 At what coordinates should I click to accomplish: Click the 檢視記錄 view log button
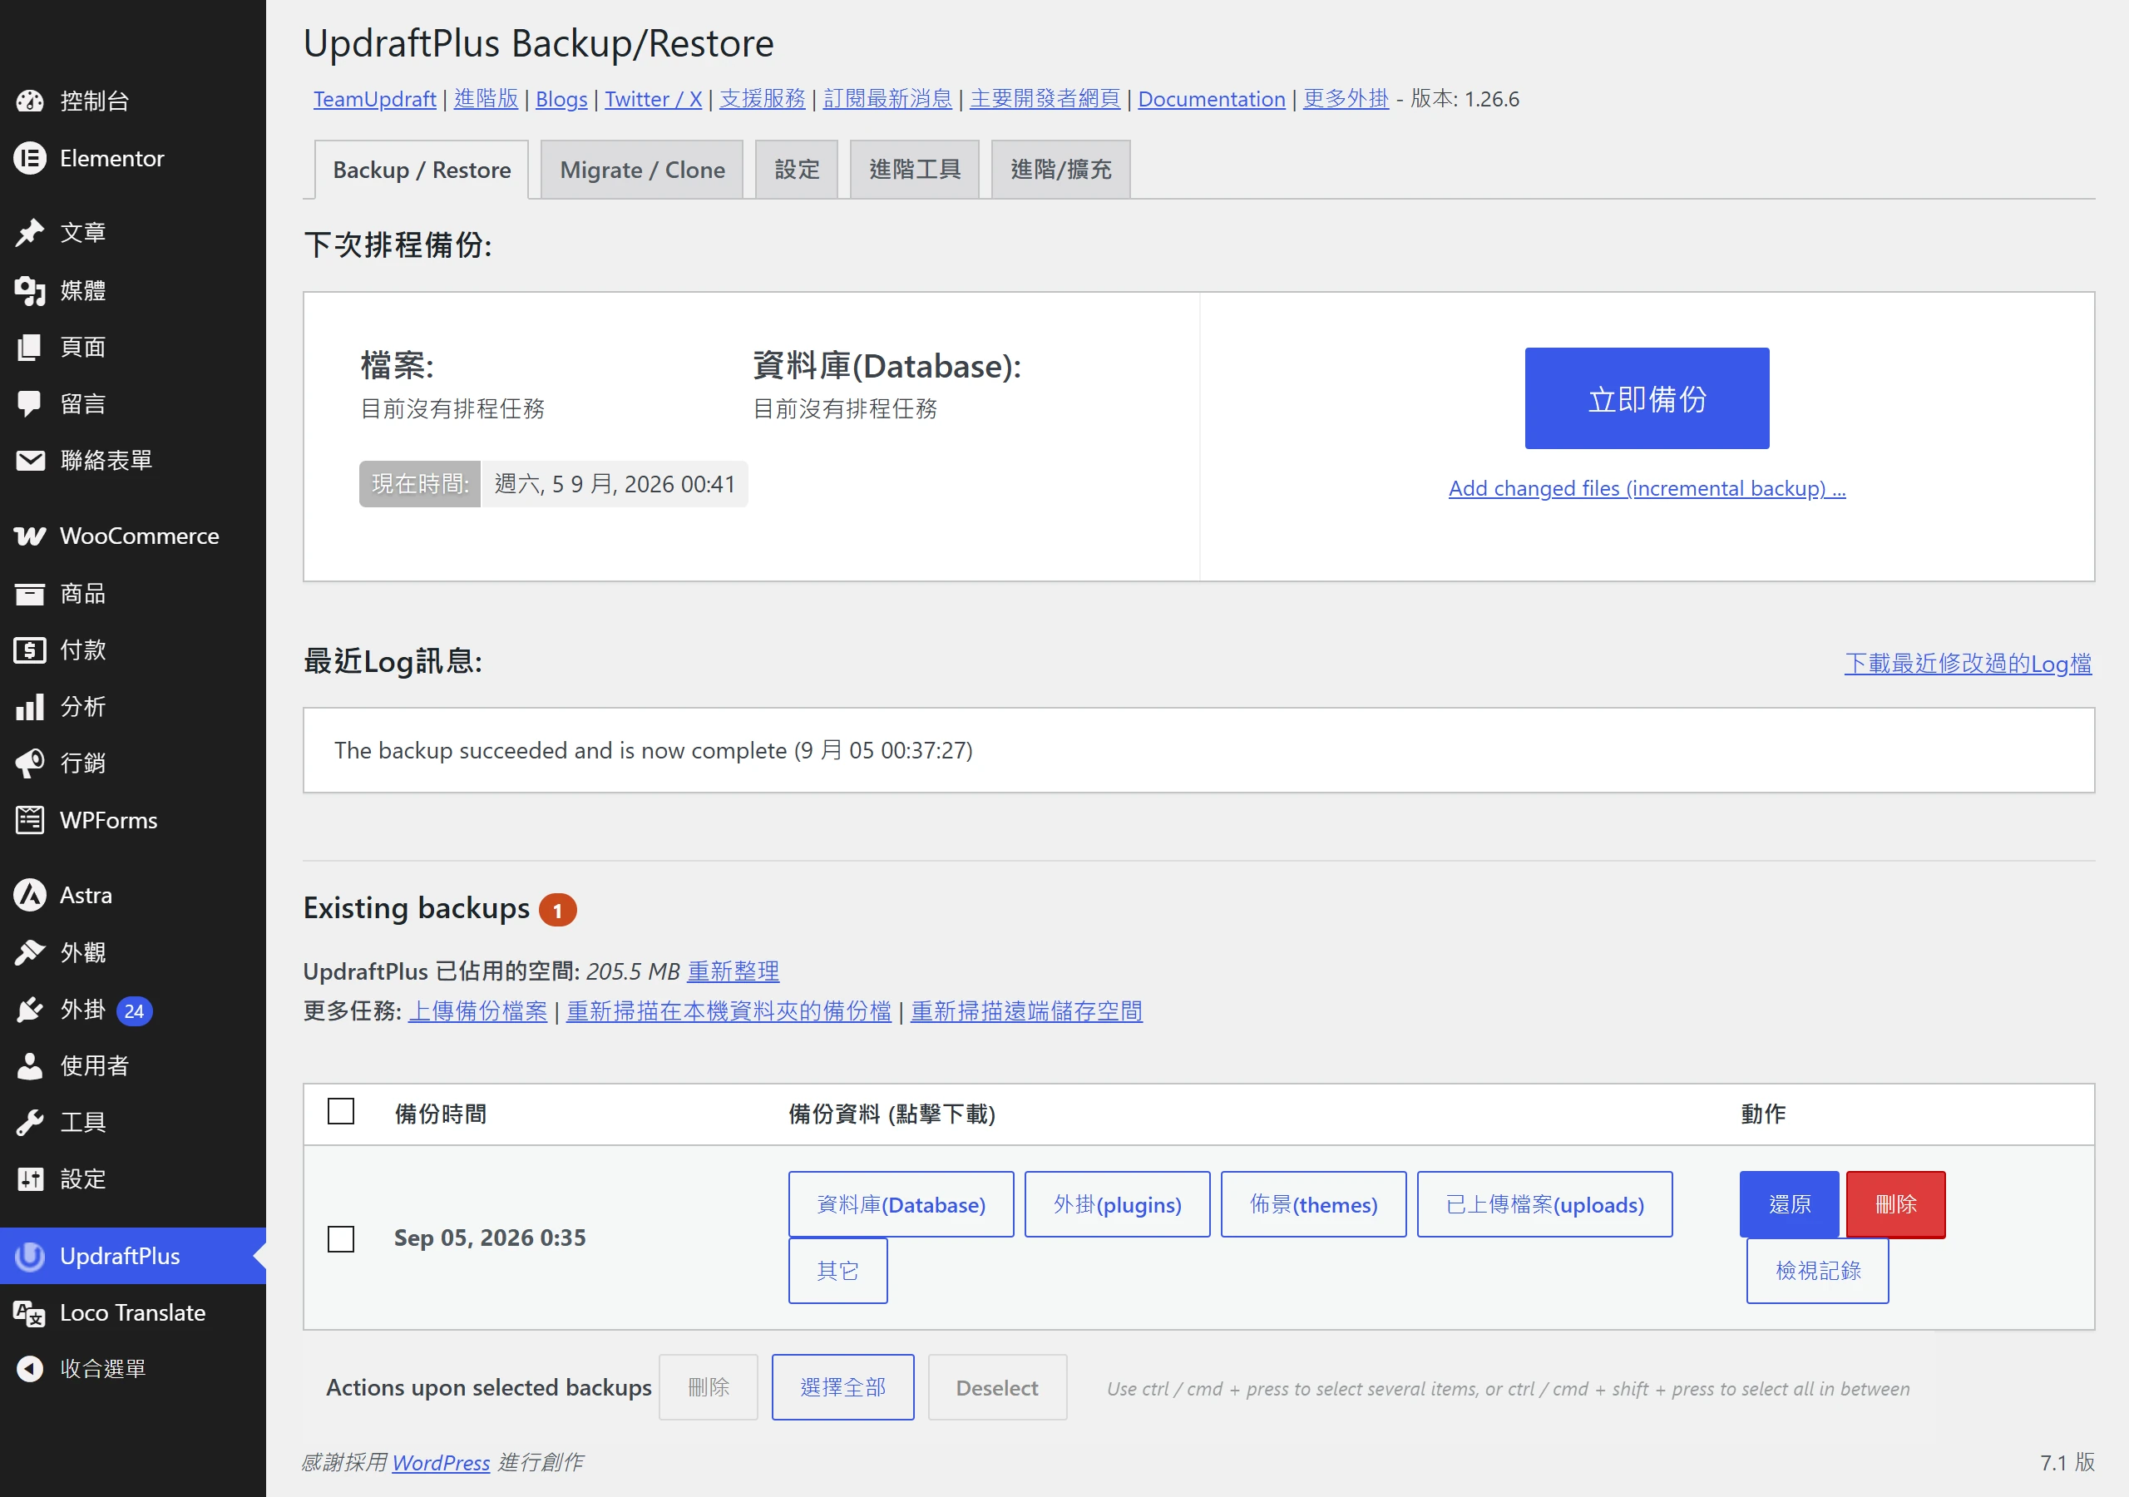coord(1817,1271)
